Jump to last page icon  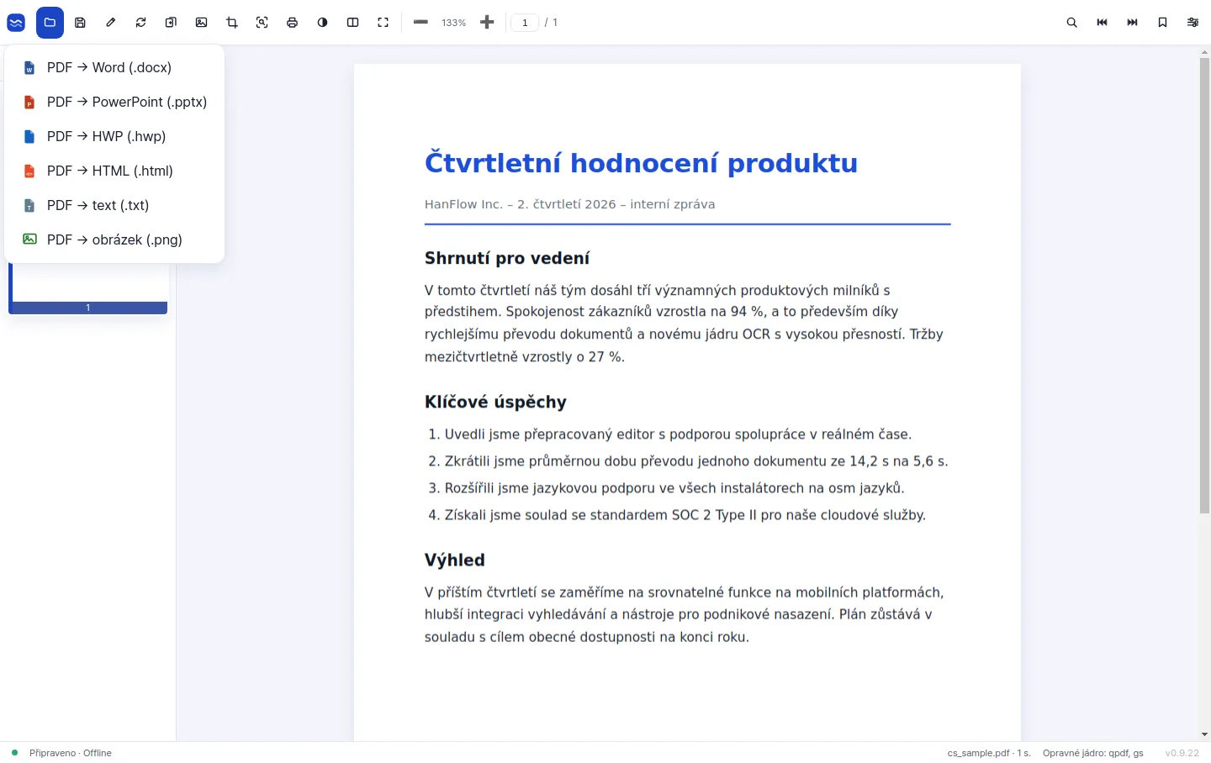[x=1132, y=23]
